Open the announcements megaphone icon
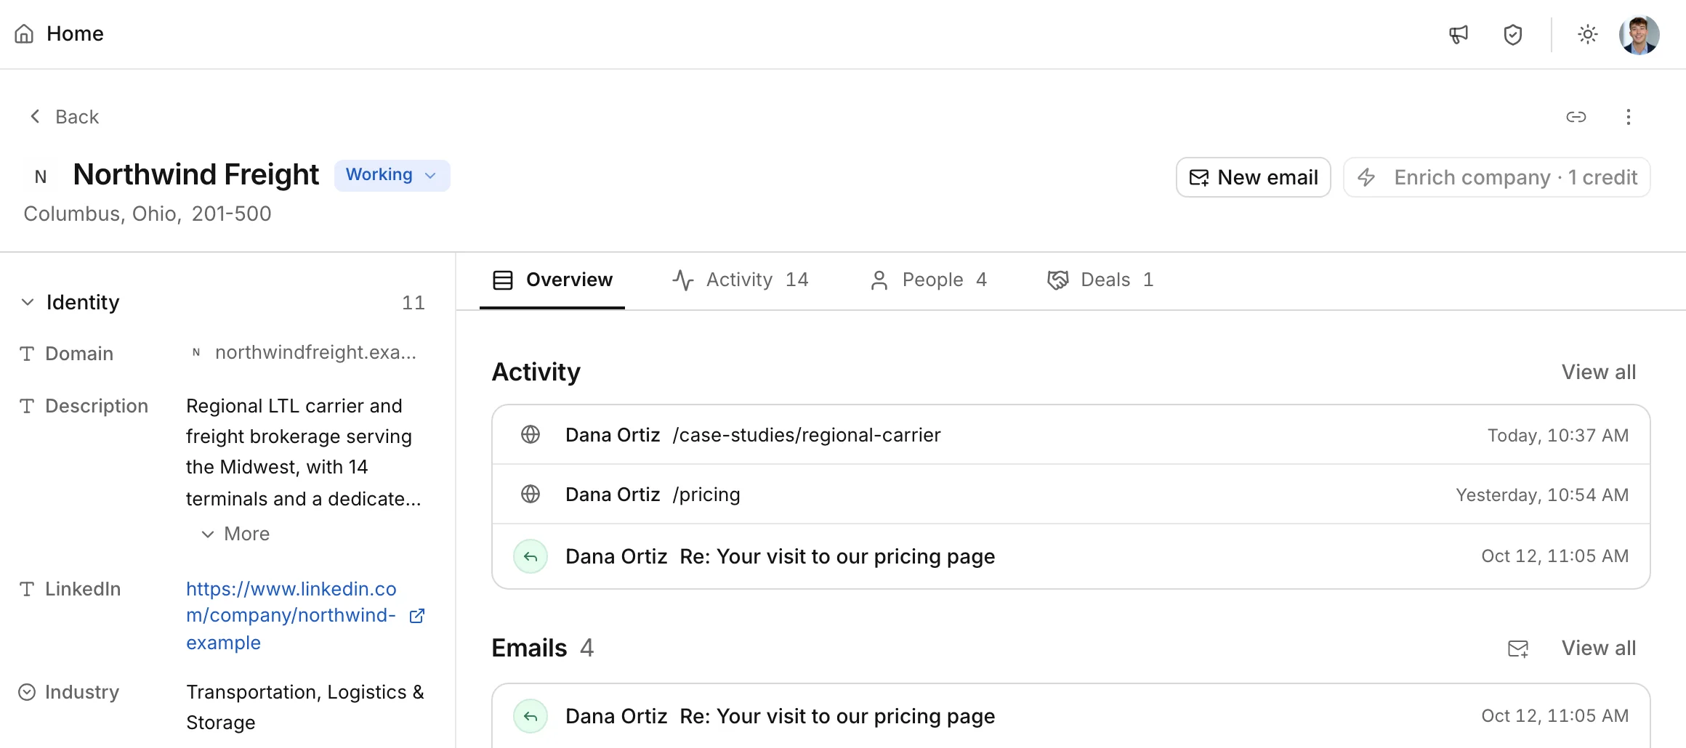The height and width of the screenshot is (748, 1686). click(x=1459, y=34)
